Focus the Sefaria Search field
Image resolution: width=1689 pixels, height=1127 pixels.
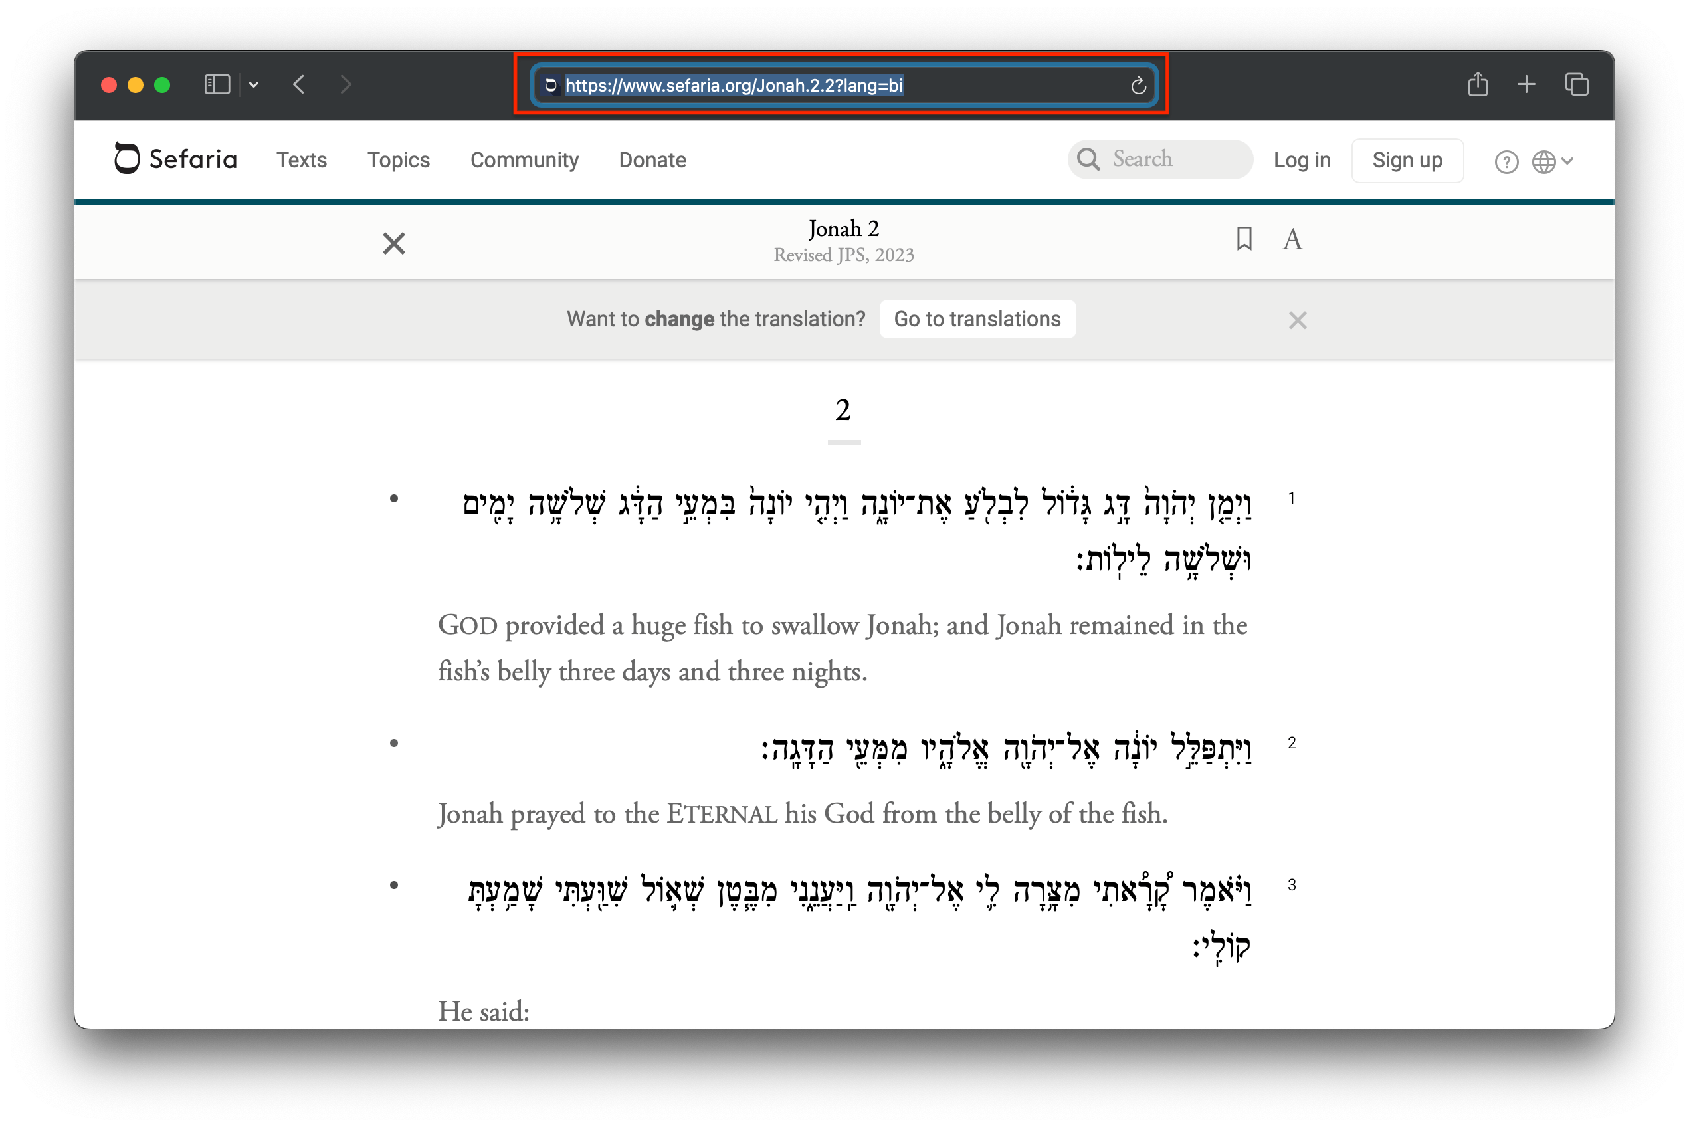tap(1160, 159)
